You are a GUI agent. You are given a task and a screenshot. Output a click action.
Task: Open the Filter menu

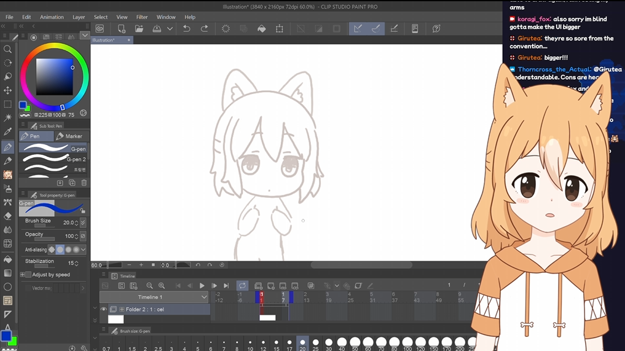[142, 17]
